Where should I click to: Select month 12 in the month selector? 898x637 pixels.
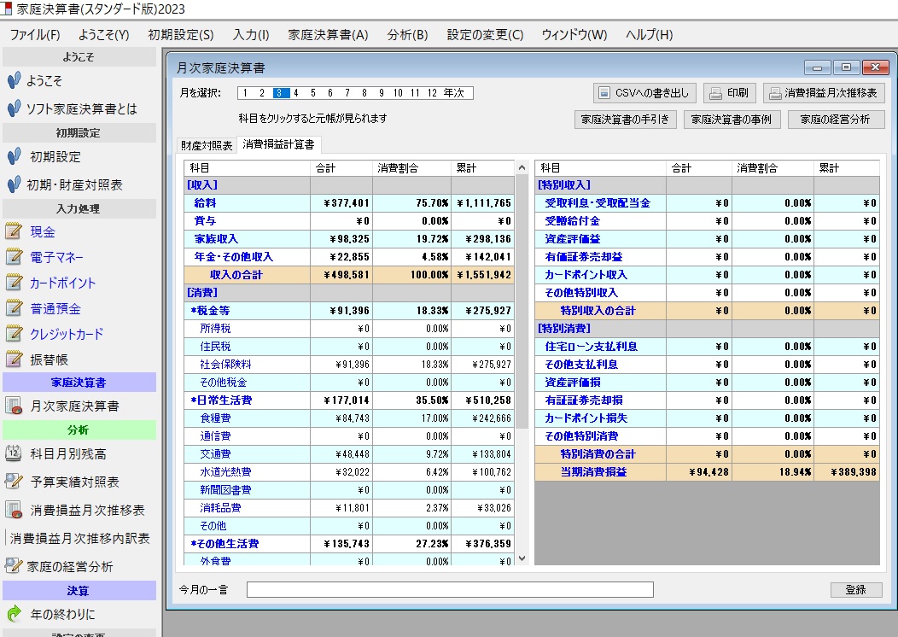pos(432,93)
